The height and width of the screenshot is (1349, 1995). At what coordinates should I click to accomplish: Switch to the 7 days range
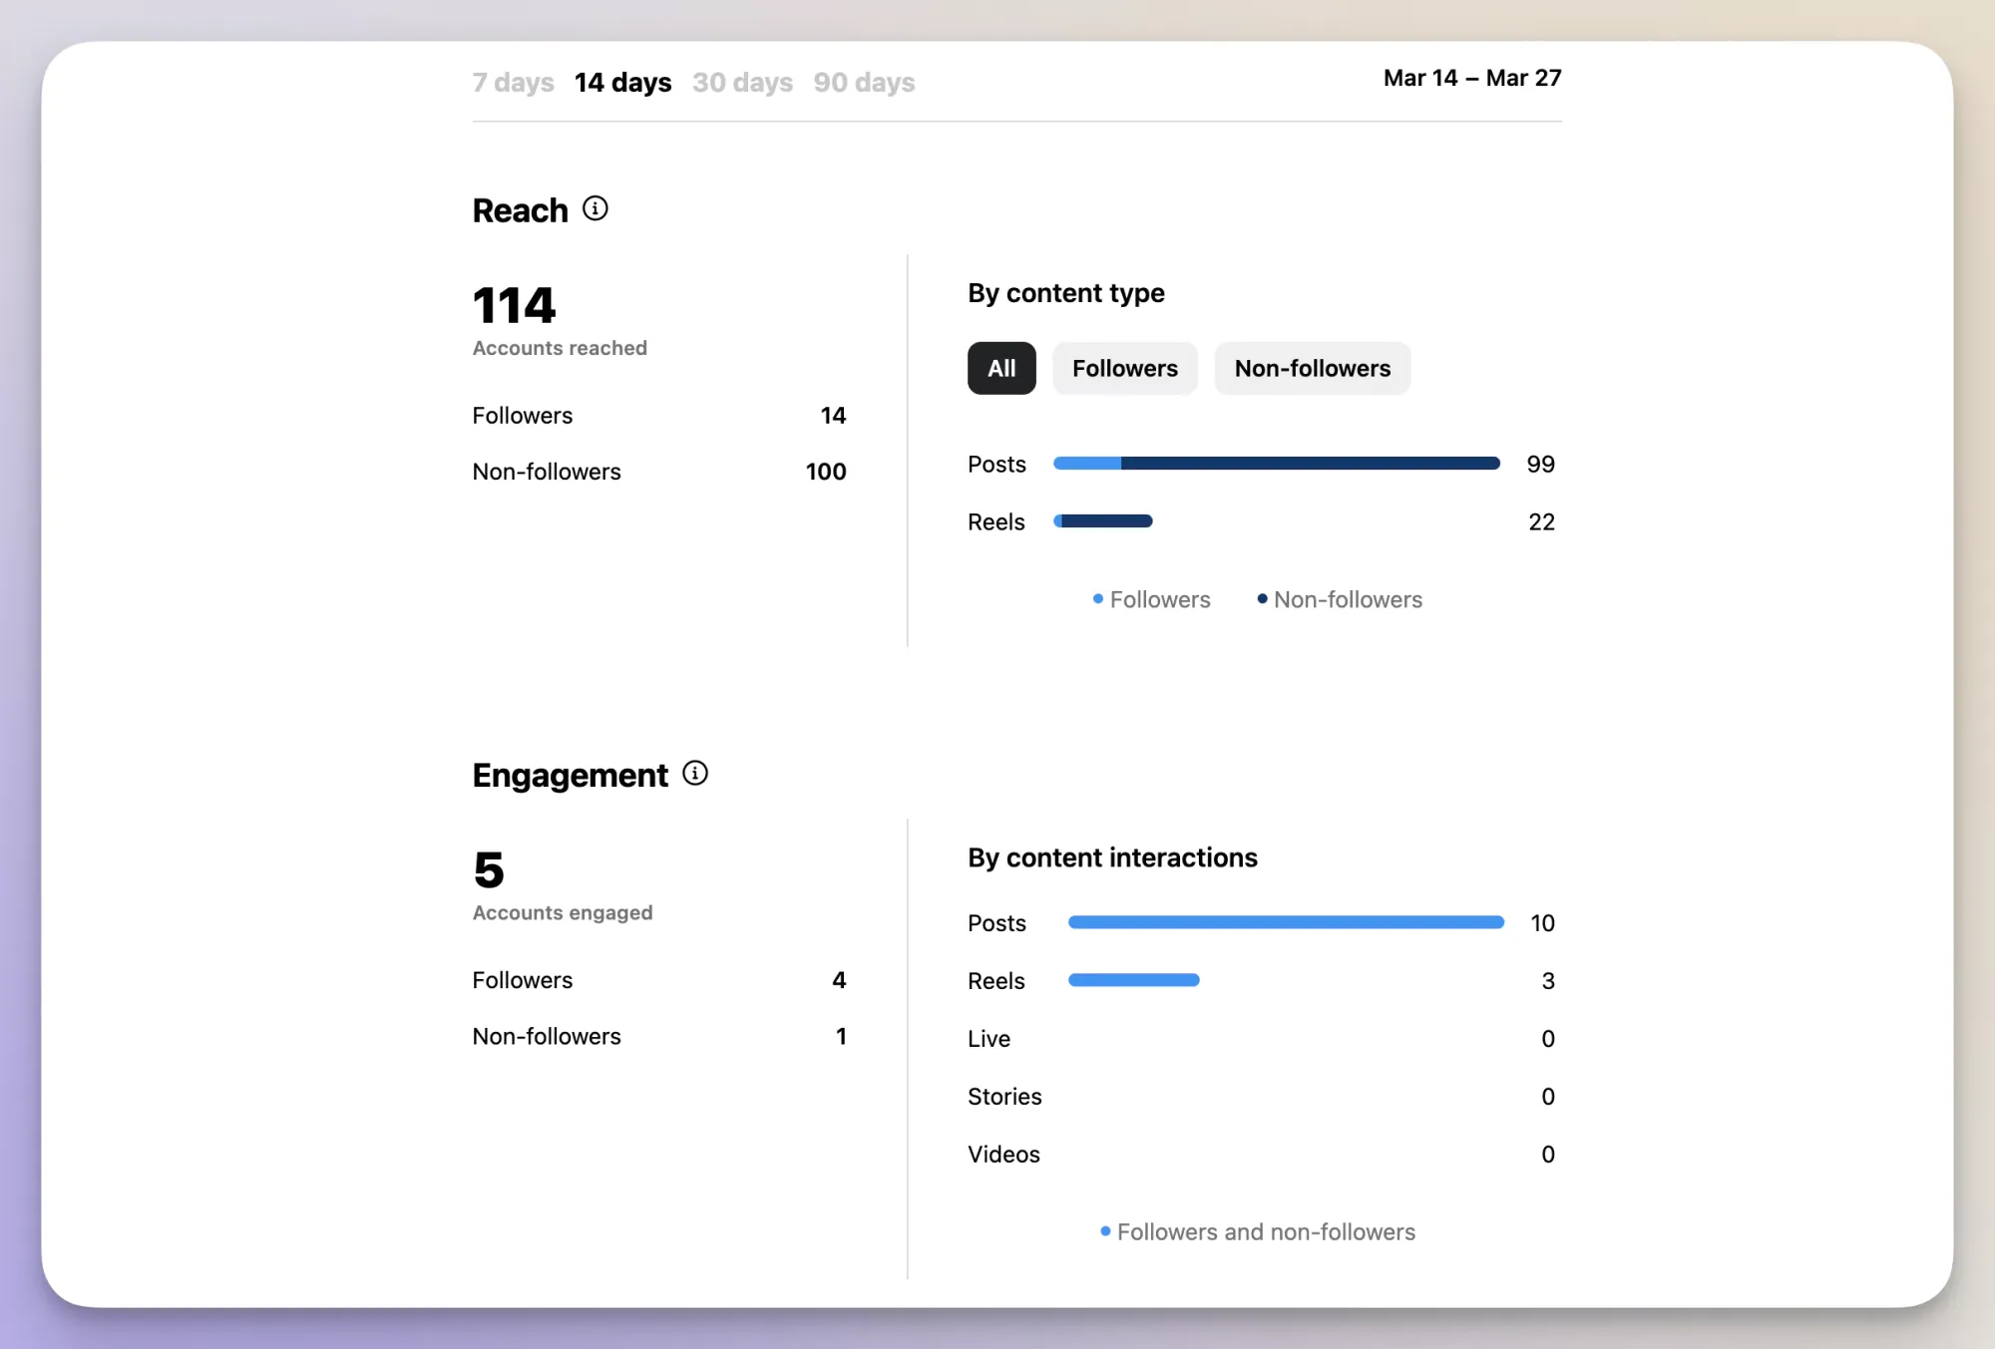(x=513, y=82)
